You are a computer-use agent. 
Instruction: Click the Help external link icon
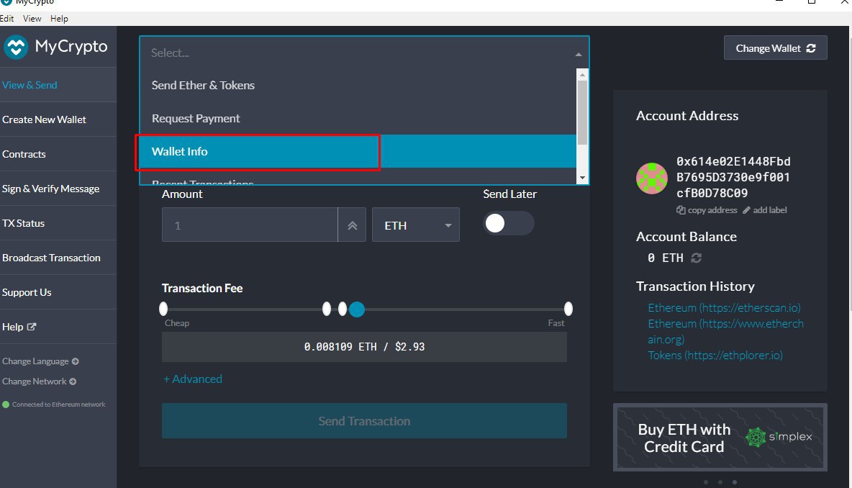click(32, 327)
